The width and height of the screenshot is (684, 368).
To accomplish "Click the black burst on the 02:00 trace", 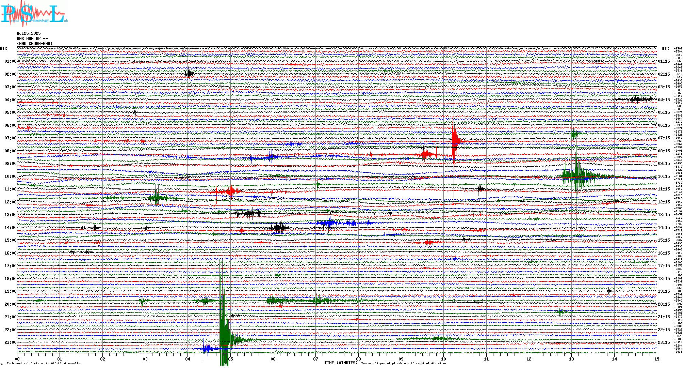I will [x=189, y=73].
